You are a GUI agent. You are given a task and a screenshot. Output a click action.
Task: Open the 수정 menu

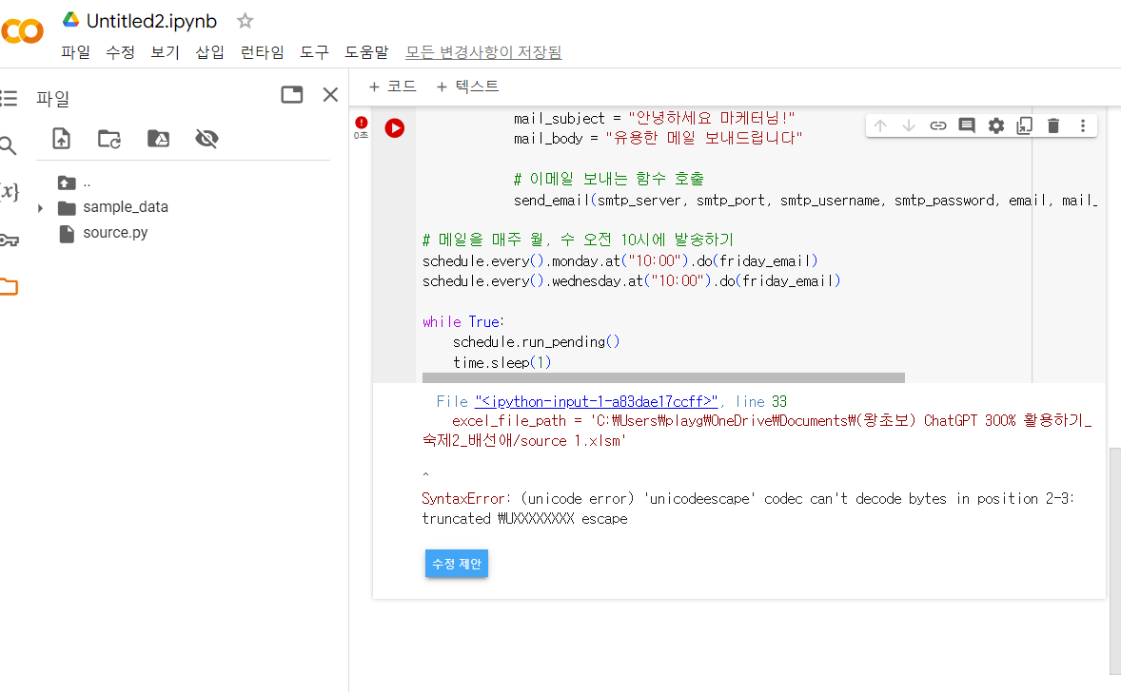(x=120, y=52)
